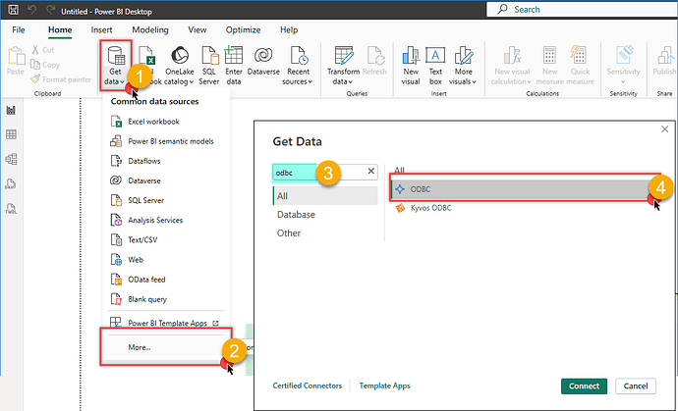Viewport: 678px width, 411px height.
Task: Open the More visuals dropdown
Action: (463, 65)
